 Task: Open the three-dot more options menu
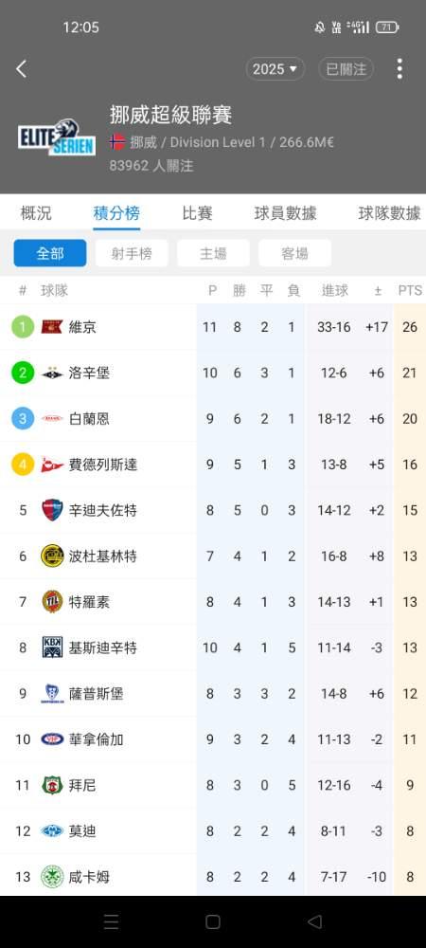(399, 69)
